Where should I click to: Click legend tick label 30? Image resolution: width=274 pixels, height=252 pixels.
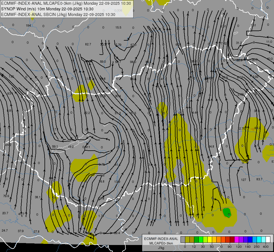click(x=203, y=247)
